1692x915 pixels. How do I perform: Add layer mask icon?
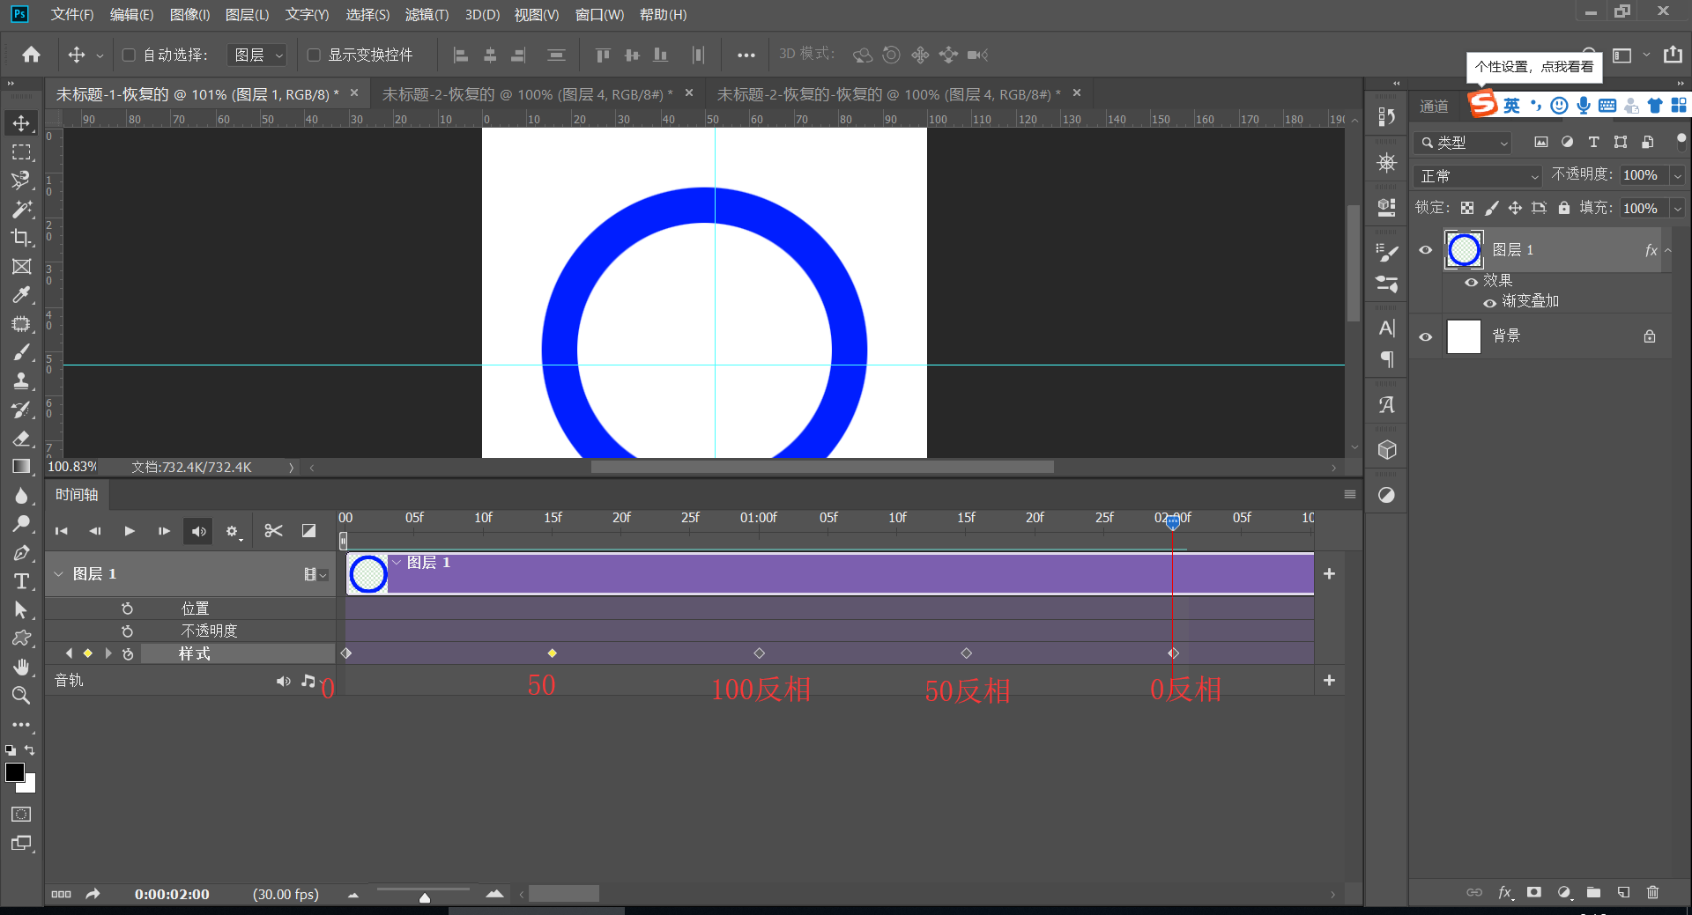1534,892
